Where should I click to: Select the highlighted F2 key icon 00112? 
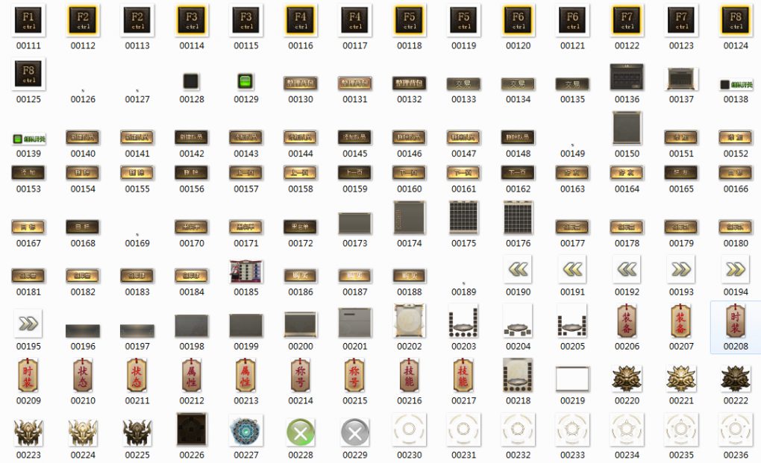point(83,21)
